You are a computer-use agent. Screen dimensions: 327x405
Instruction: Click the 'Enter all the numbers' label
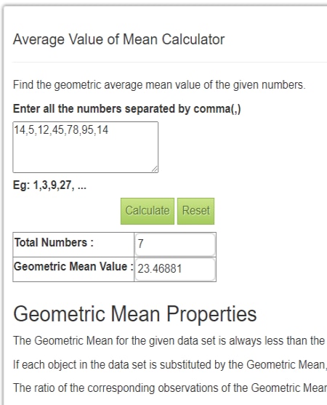(x=126, y=109)
